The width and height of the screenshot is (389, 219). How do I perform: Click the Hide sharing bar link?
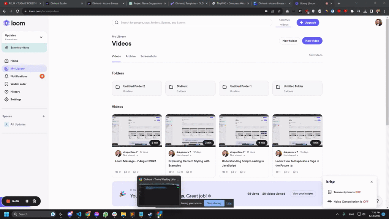point(229,203)
